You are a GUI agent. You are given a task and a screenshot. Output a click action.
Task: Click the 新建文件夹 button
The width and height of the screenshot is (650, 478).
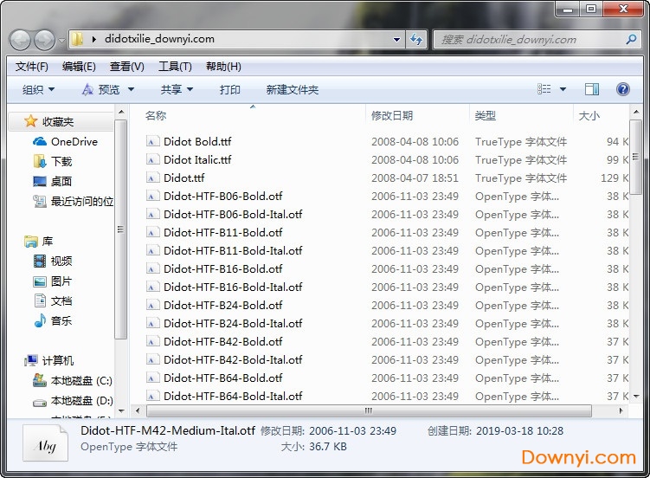292,89
